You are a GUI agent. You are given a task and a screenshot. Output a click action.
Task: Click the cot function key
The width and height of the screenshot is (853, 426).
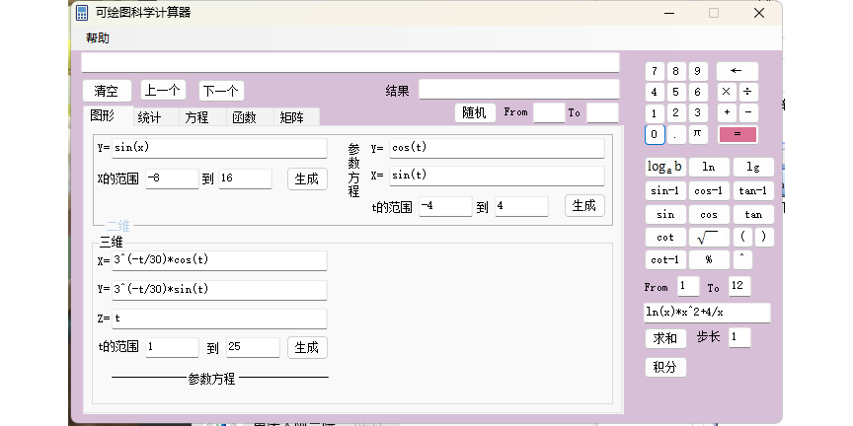665,238
